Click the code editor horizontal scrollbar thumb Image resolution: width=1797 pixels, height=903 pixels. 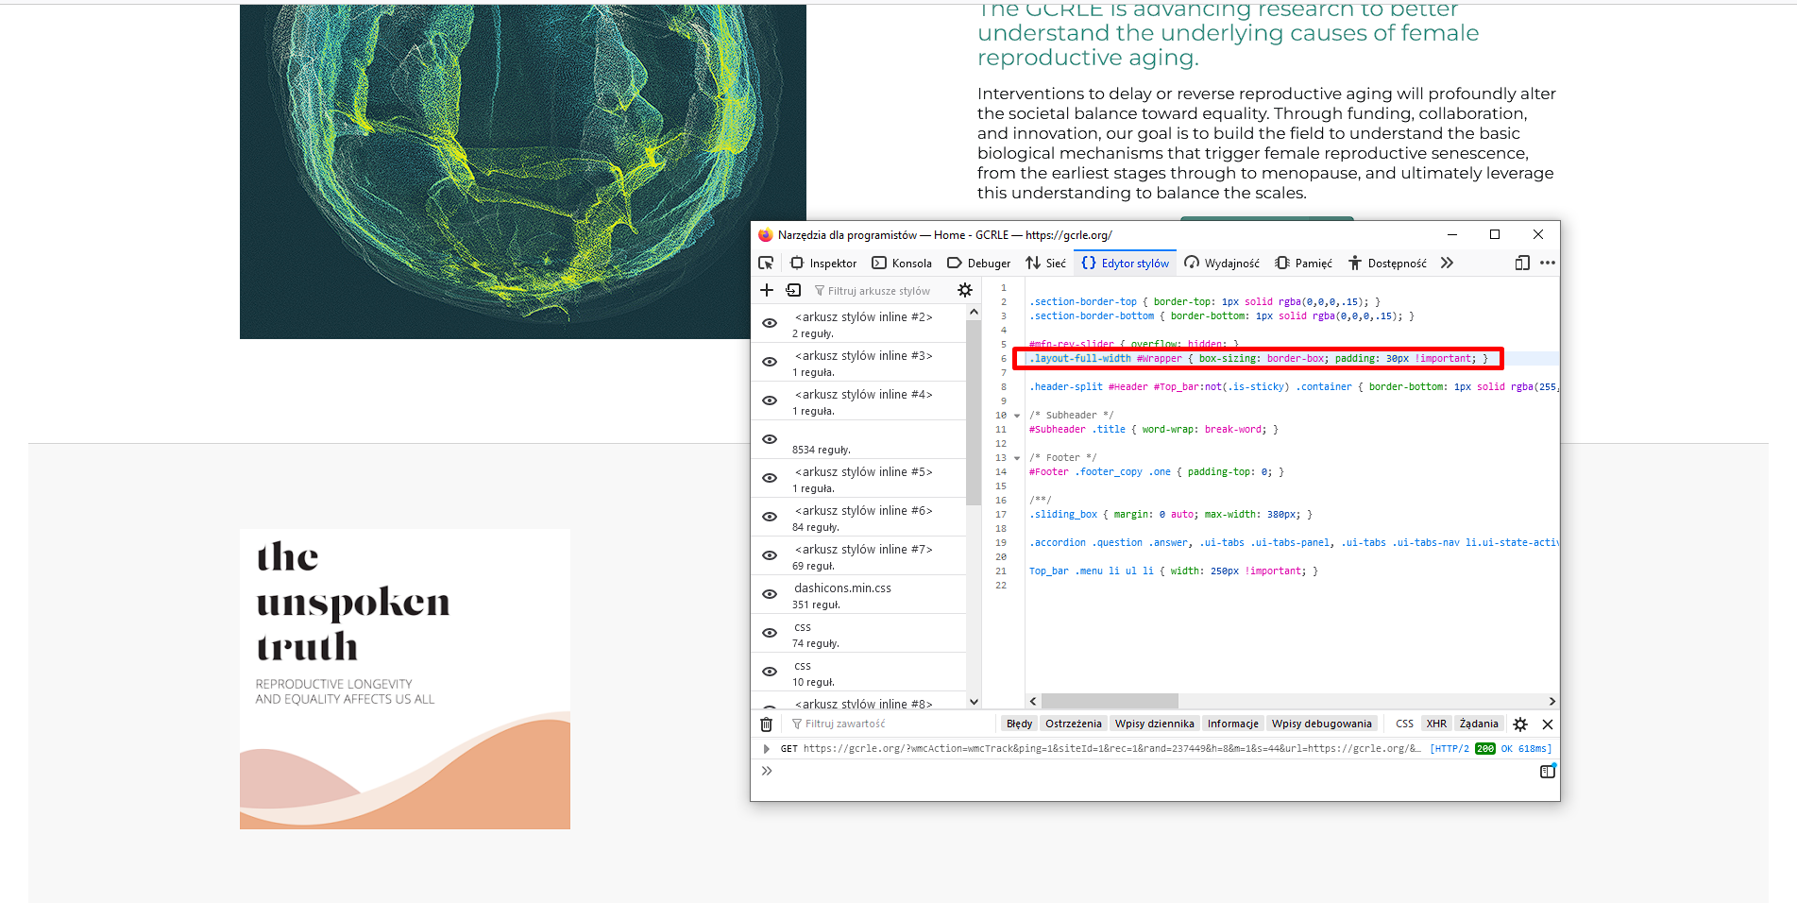[x=1110, y=701]
